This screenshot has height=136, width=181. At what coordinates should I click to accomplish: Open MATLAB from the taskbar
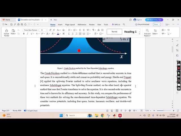click(x=114, y=115)
